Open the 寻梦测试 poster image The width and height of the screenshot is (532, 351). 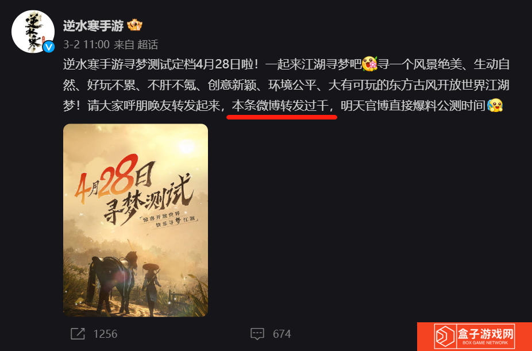pyautogui.click(x=136, y=220)
